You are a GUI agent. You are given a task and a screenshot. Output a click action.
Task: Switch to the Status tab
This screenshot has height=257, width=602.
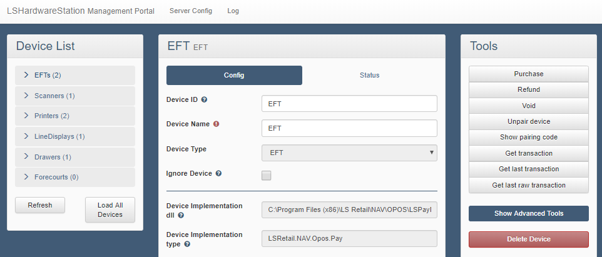(369, 75)
